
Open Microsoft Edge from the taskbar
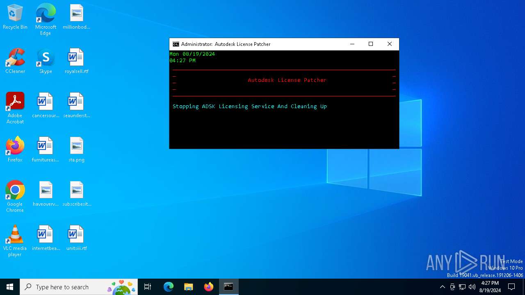tap(169, 287)
